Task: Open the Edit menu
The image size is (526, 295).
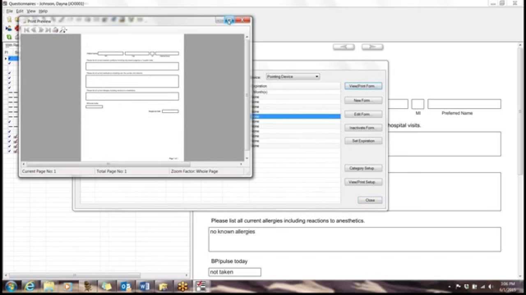Action: pyautogui.click(x=20, y=11)
